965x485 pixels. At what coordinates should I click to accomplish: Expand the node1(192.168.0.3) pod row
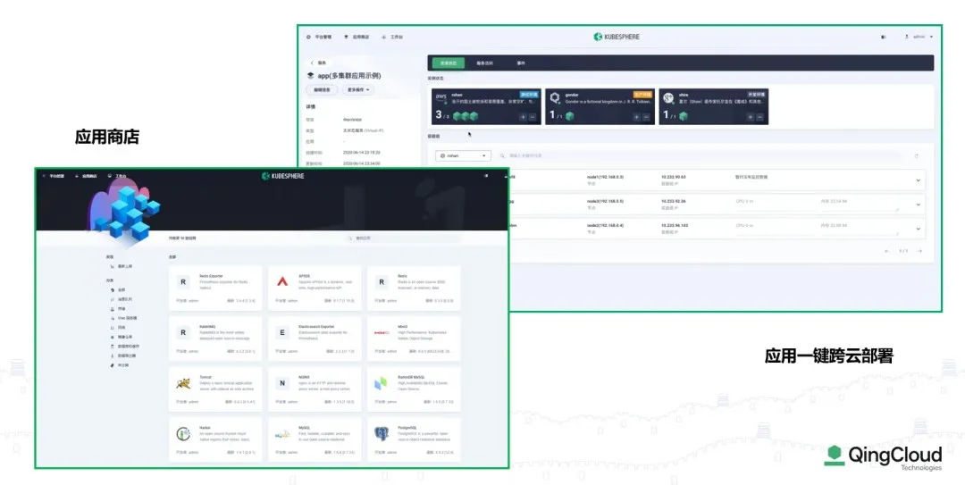pos(918,180)
